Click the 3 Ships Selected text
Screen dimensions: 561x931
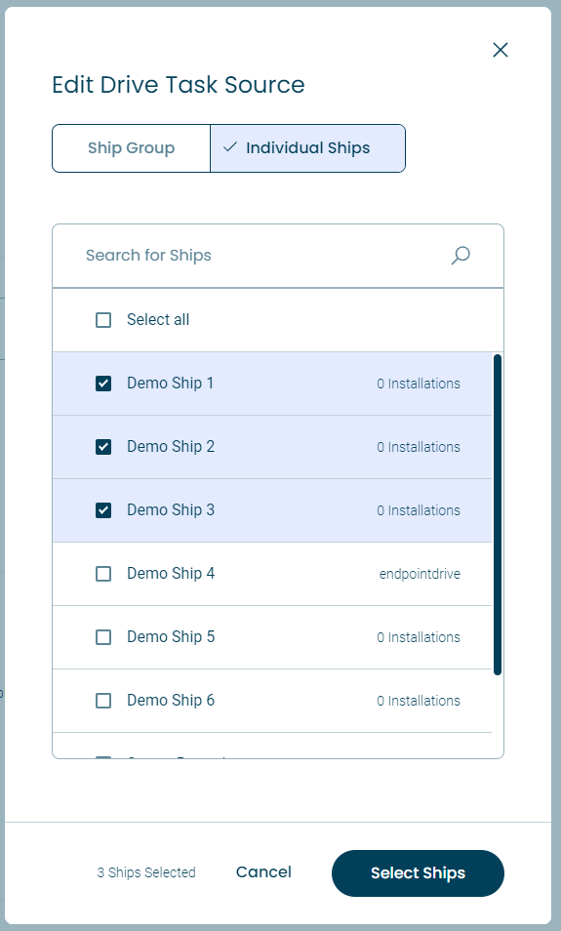click(x=146, y=872)
